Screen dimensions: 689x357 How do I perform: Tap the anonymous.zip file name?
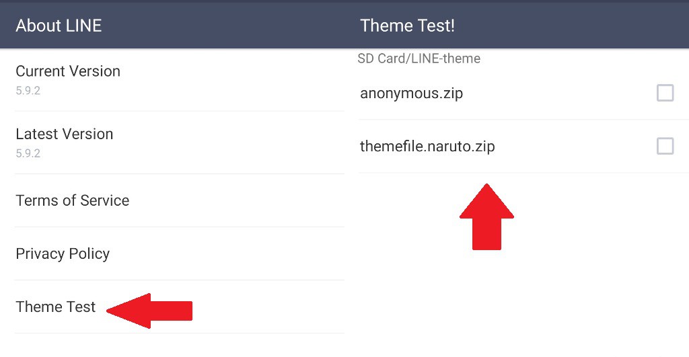pyautogui.click(x=412, y=93)
